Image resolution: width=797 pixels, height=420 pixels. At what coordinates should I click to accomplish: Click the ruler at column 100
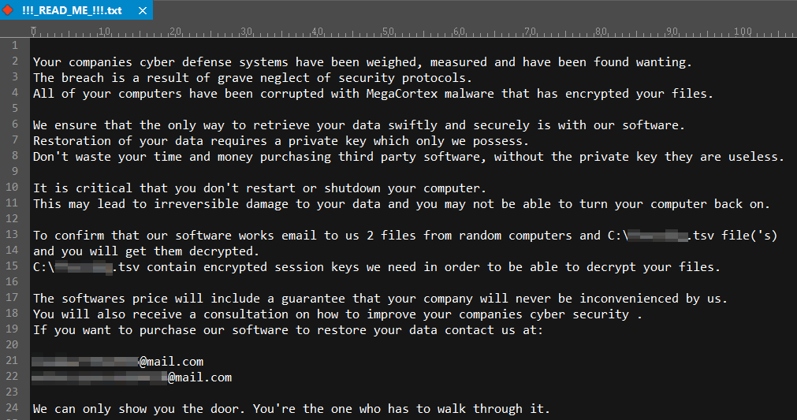[743, 32]
